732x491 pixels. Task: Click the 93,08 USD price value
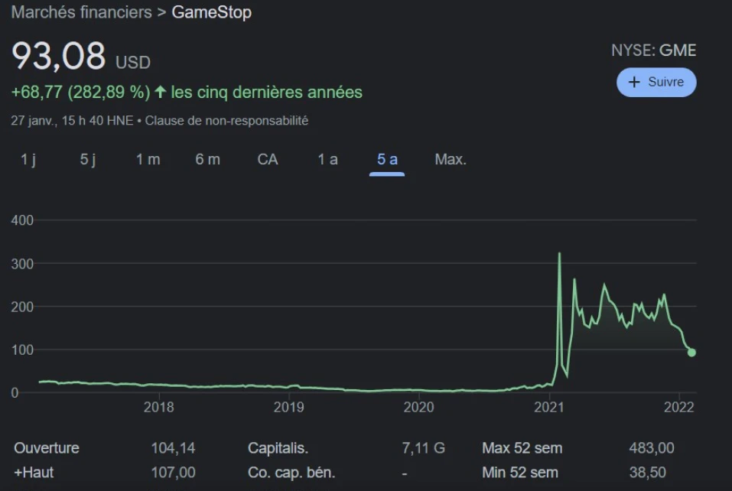[x=58, y=57]
